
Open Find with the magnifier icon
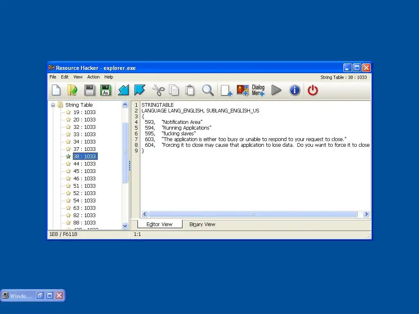(207, 90)
